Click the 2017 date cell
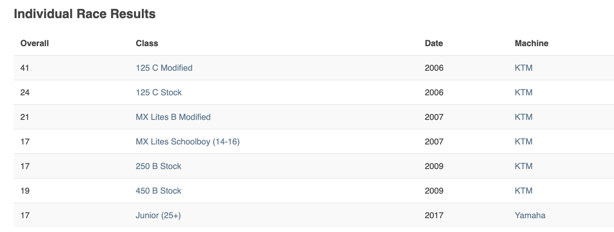The height and width of the screenshot is (232, 614). (x=434, y=216)
